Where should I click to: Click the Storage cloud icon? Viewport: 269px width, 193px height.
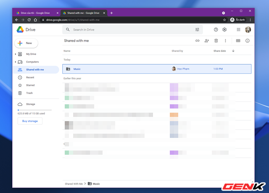[x=20, y=104]
